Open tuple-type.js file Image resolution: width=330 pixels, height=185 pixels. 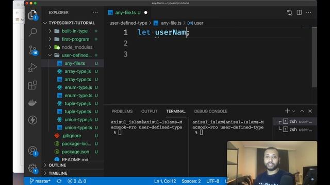pos(78,104)
